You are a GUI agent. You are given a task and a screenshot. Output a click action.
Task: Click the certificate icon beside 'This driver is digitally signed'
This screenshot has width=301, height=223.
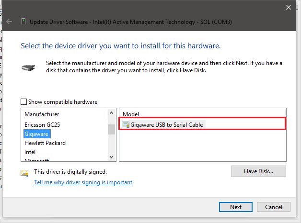coord(24,173)
